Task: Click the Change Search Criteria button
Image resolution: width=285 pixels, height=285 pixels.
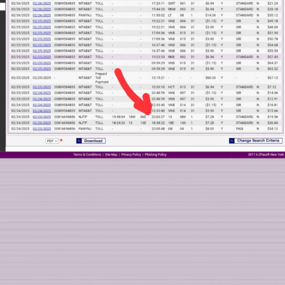Action: pyautogui.click(x=255, y=141)
